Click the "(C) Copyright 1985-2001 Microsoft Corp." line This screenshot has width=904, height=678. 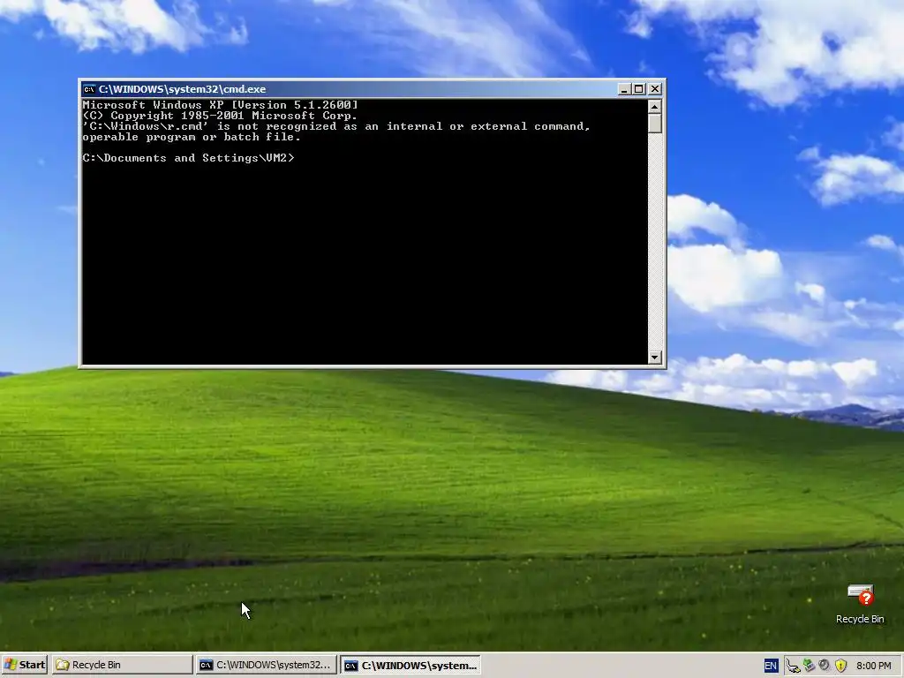220,116
